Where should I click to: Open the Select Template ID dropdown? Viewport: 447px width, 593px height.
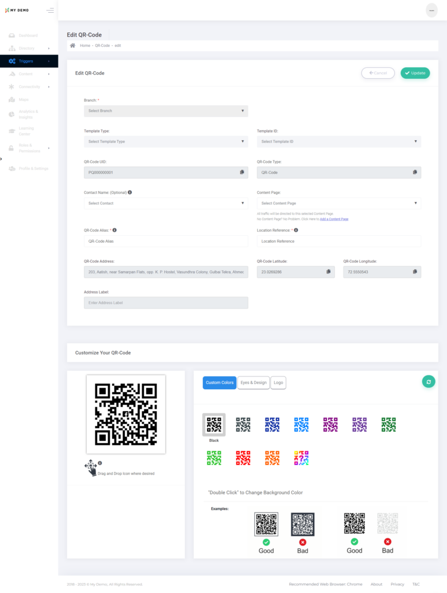click(x=339, y=141)
